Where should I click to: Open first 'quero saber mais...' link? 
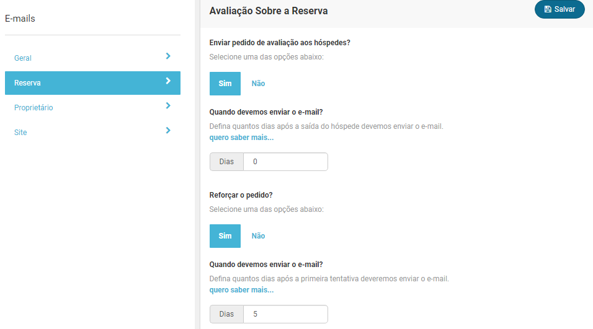pyautogui.click(x=241, y=138)
